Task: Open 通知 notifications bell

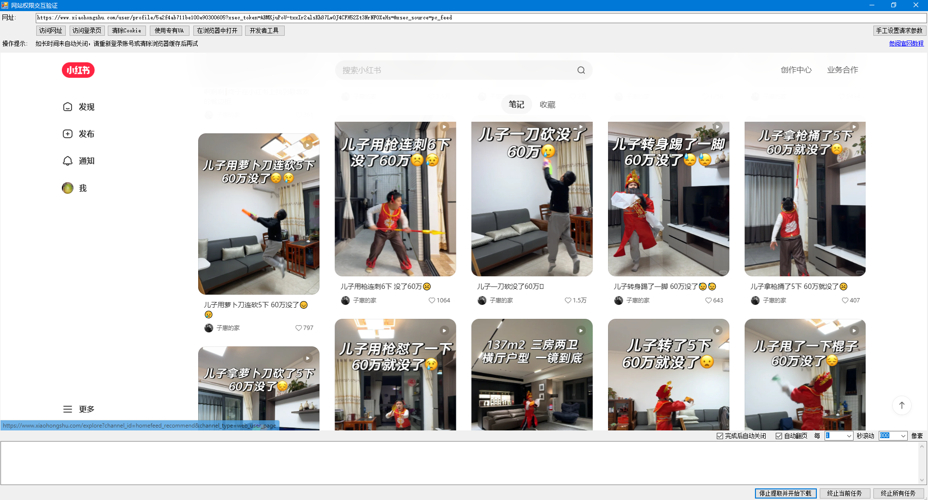Action: coord(79,161)
